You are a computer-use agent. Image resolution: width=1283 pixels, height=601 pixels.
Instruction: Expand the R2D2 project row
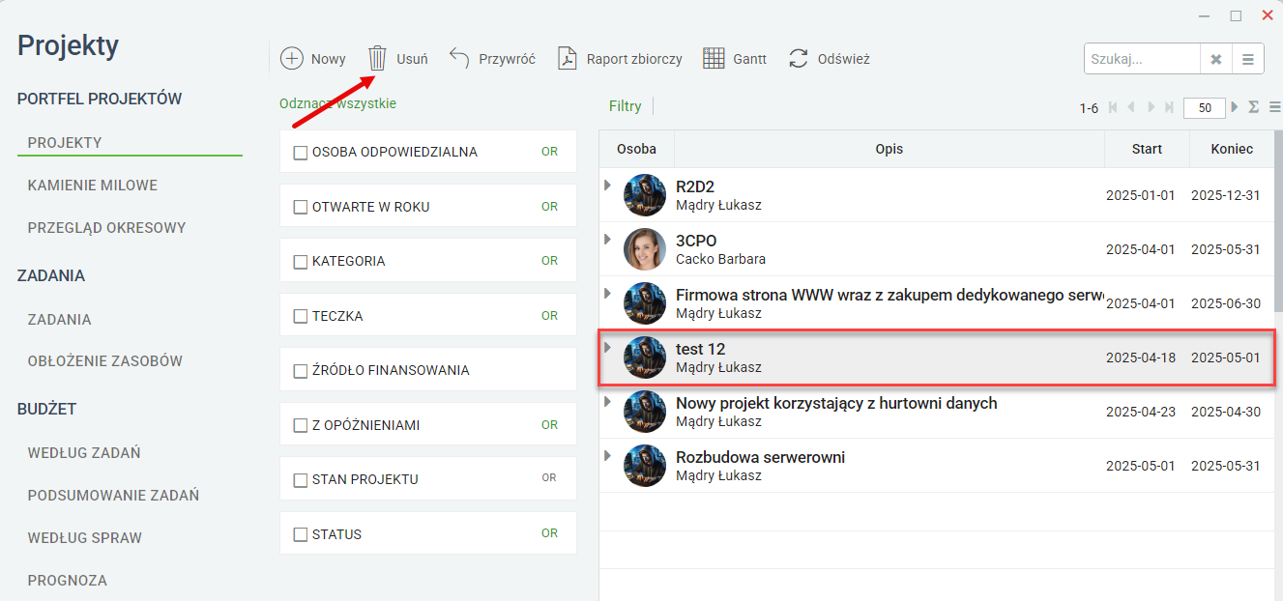pyautogui.click(x=607, y=185)
